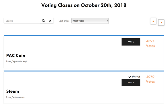Open the Most votes sort dropdown
Screen dimensions: 168x105
[x=90, y=21]
